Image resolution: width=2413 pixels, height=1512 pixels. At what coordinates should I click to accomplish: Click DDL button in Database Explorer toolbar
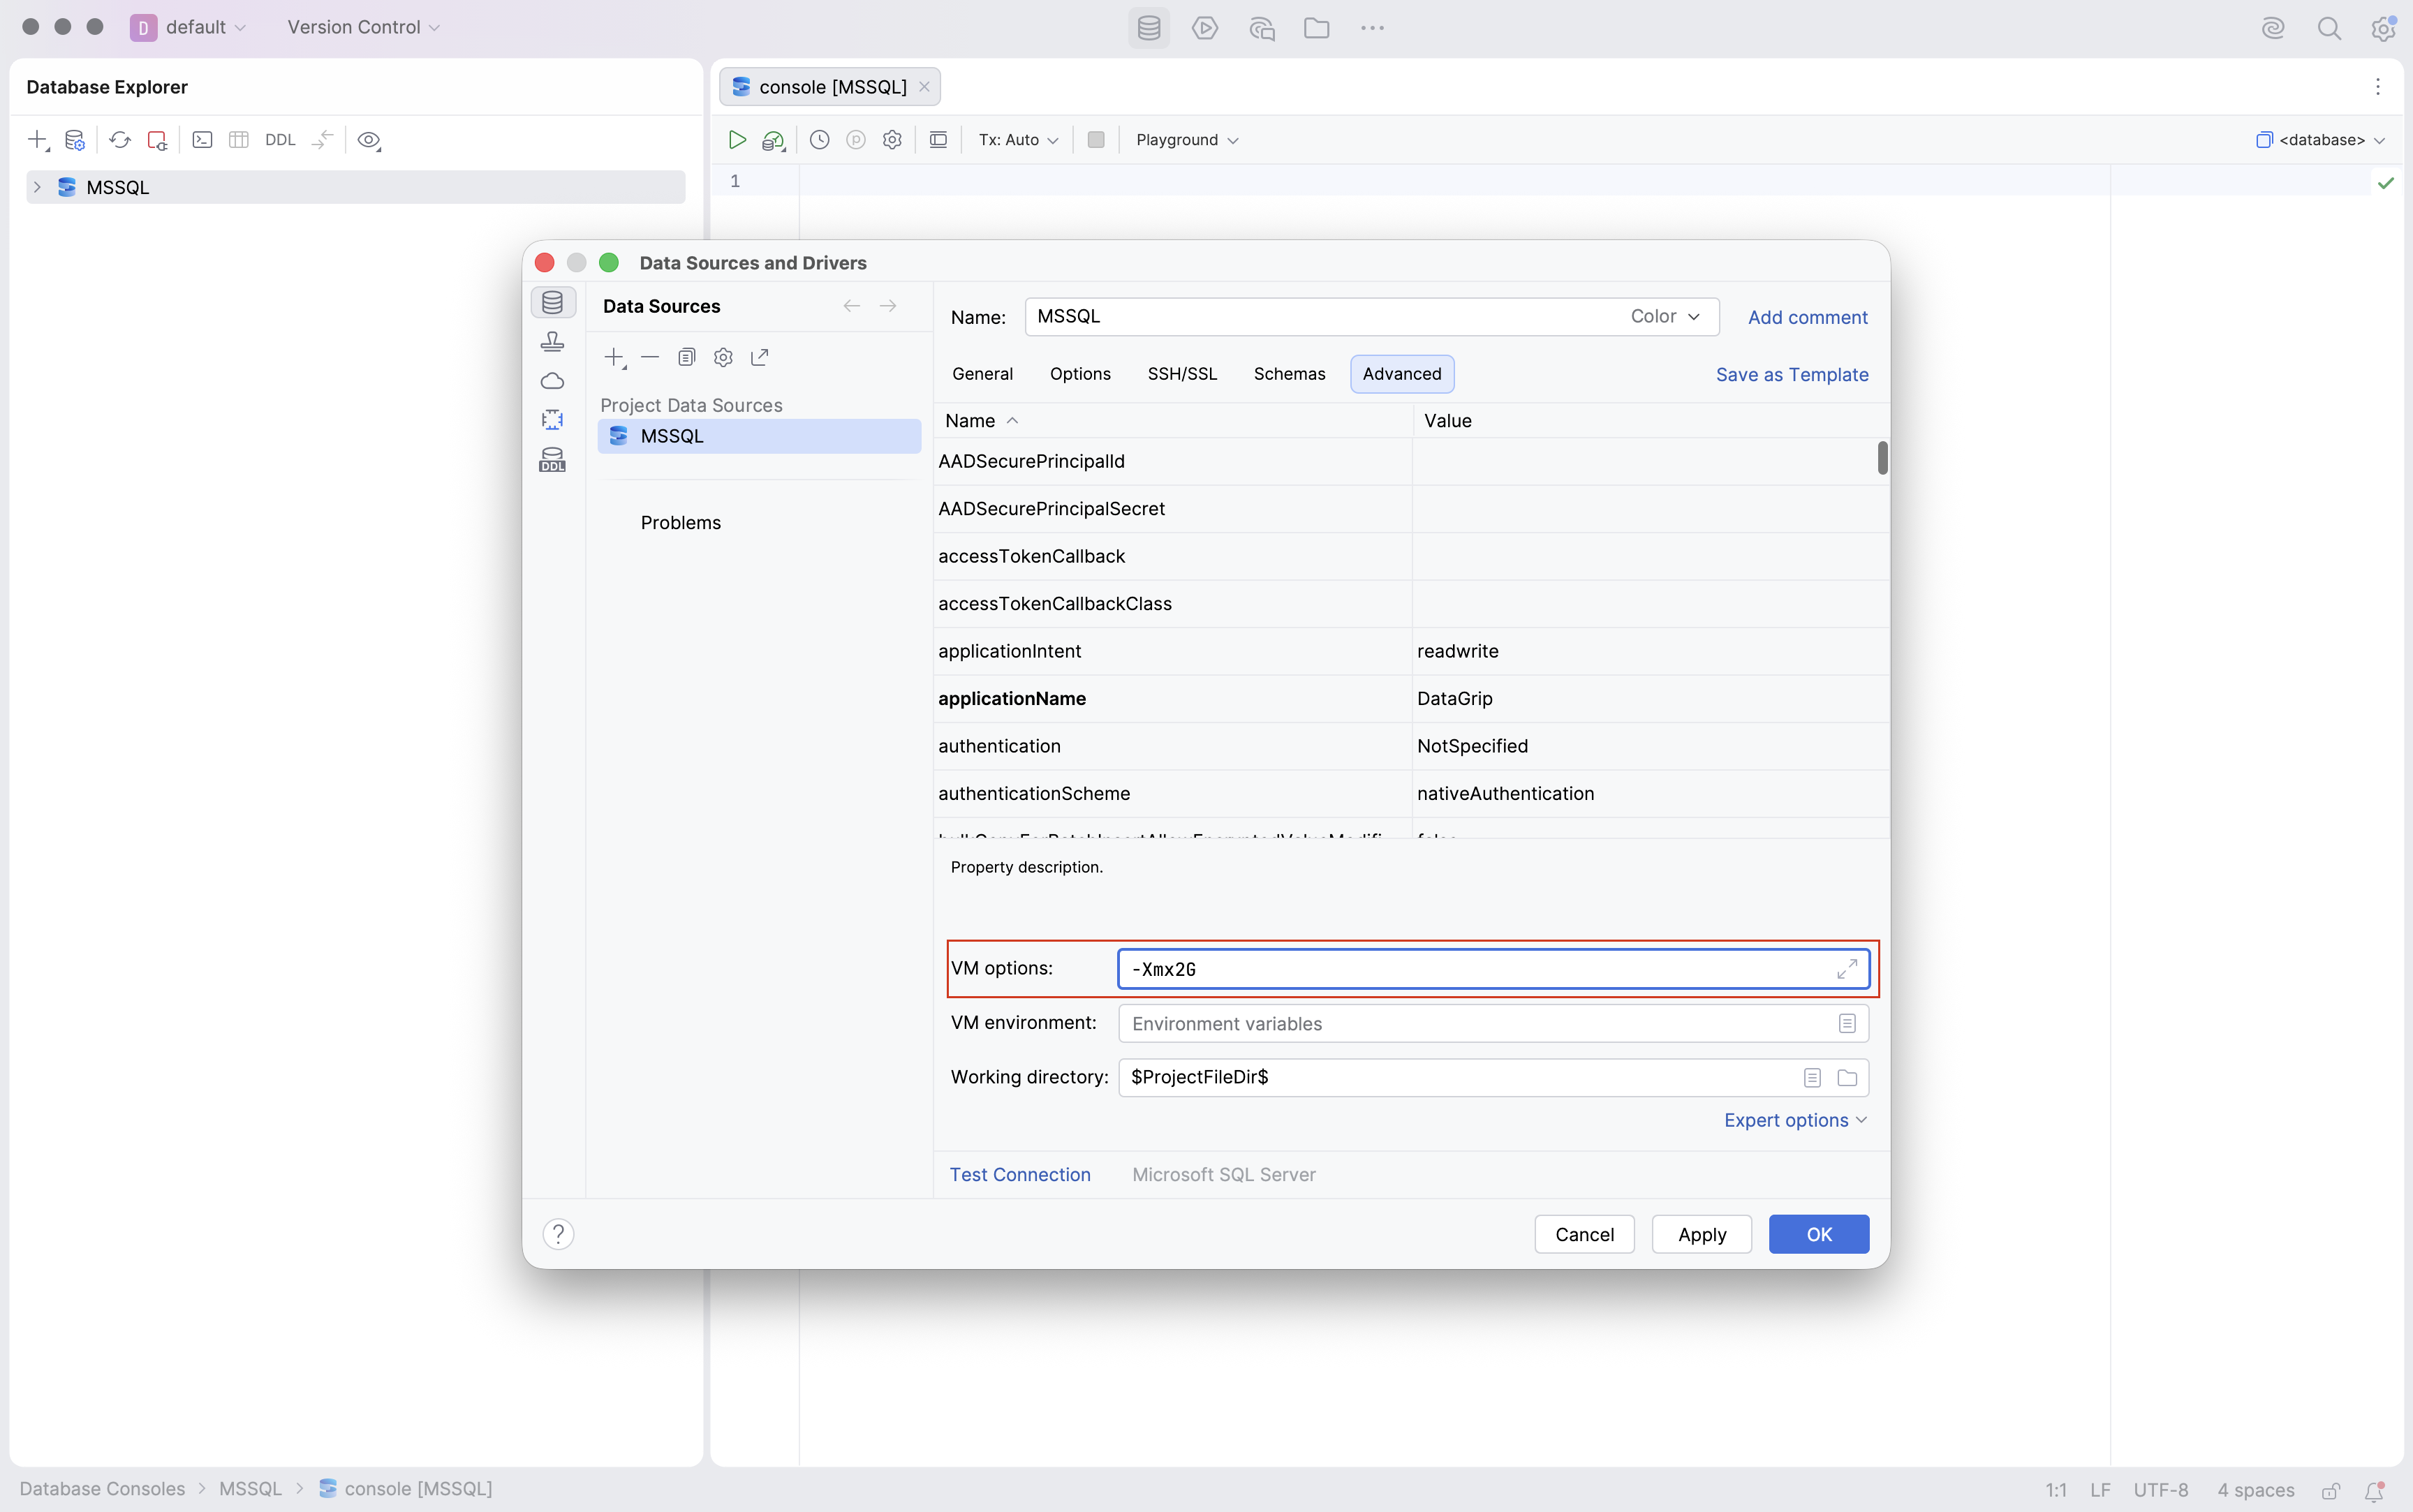click(x=280, y=140)
